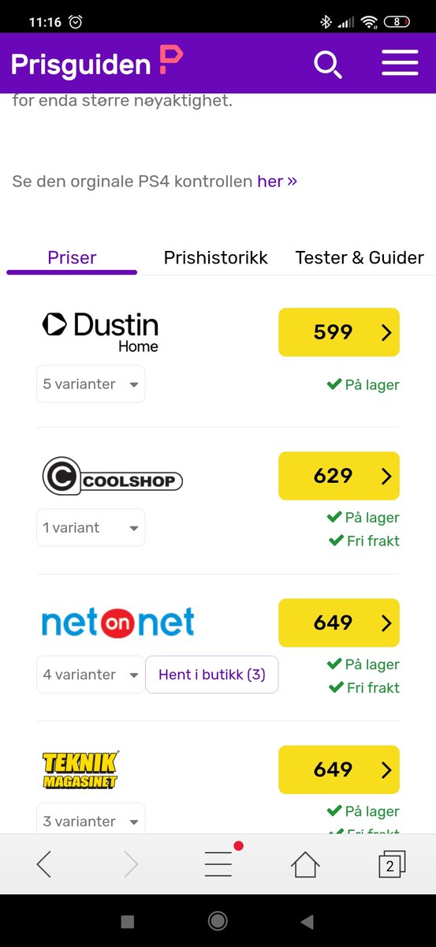Expand NetOnNet 4 varianter dropdown
This screenshot has height=947, width=436.
91,675
